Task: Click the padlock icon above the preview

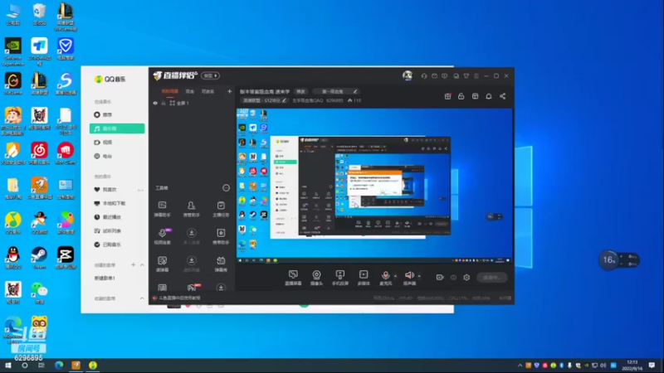Action: click(461, 96)
